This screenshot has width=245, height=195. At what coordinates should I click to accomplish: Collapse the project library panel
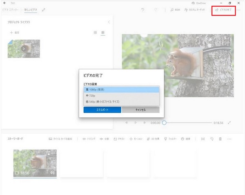tap(109, 22)
